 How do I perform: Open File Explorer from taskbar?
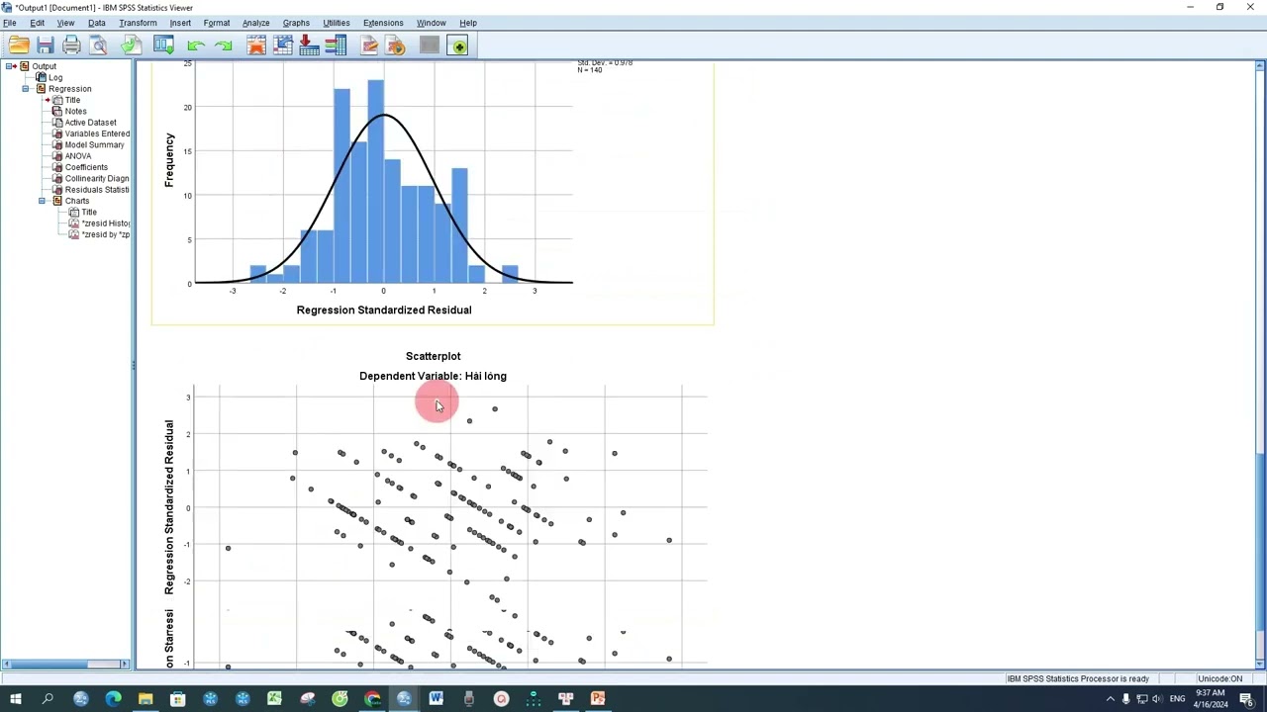(146, 699)
